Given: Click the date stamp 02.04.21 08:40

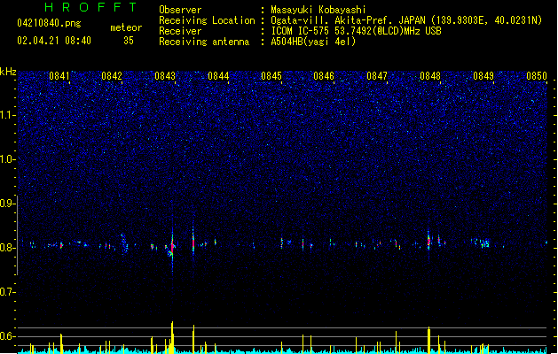Looking at the screenshot, I should point(54,41).
